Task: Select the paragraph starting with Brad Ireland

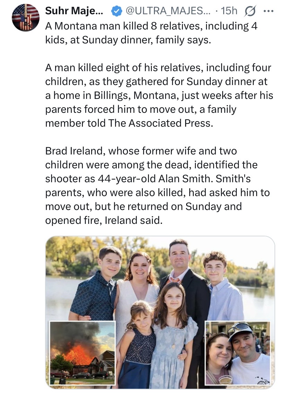Action: coord(157,186)
